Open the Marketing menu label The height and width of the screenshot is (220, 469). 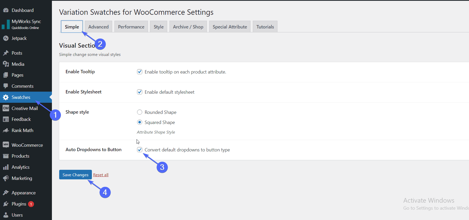coord(22,178)
